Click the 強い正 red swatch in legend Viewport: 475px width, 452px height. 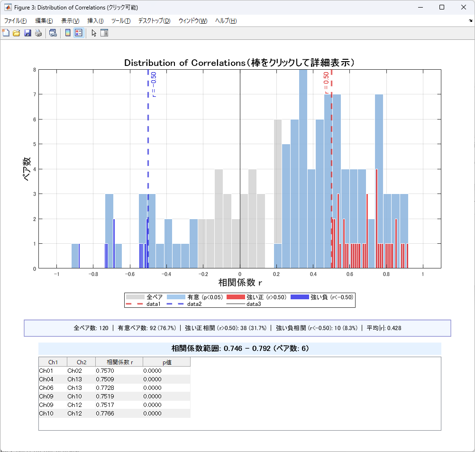pyautogui.click(x=236, y=297)
